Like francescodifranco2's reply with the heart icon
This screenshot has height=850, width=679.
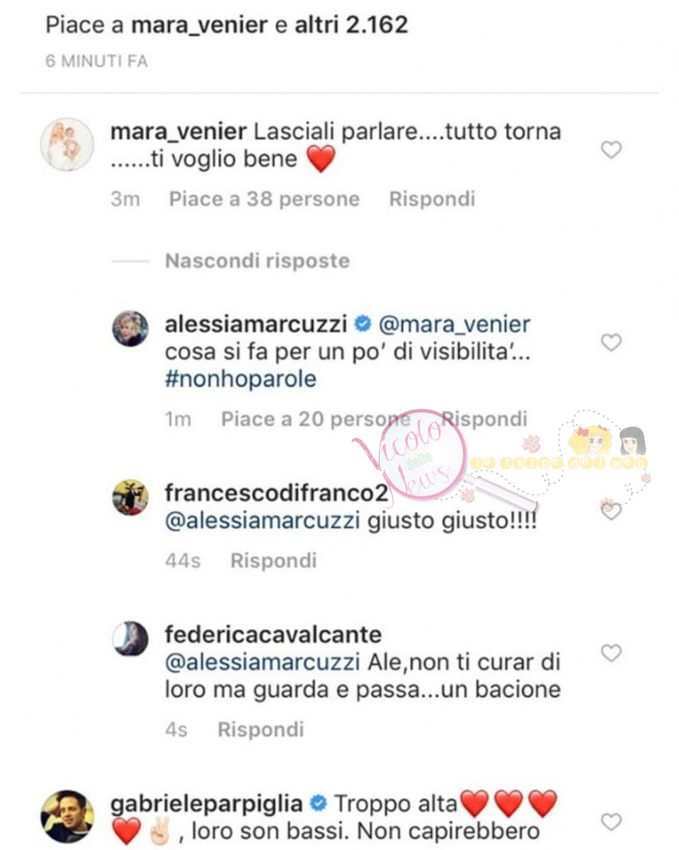[x=610, y=510]
